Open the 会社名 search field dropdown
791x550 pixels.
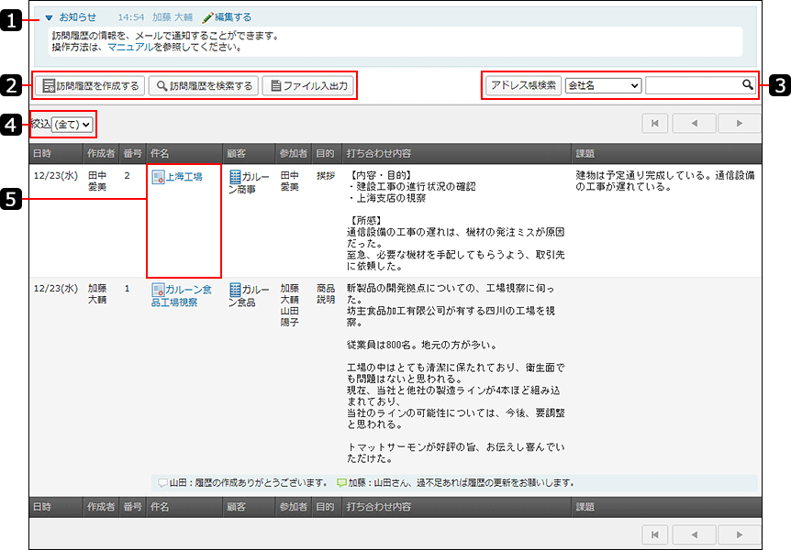pos(603,85)
